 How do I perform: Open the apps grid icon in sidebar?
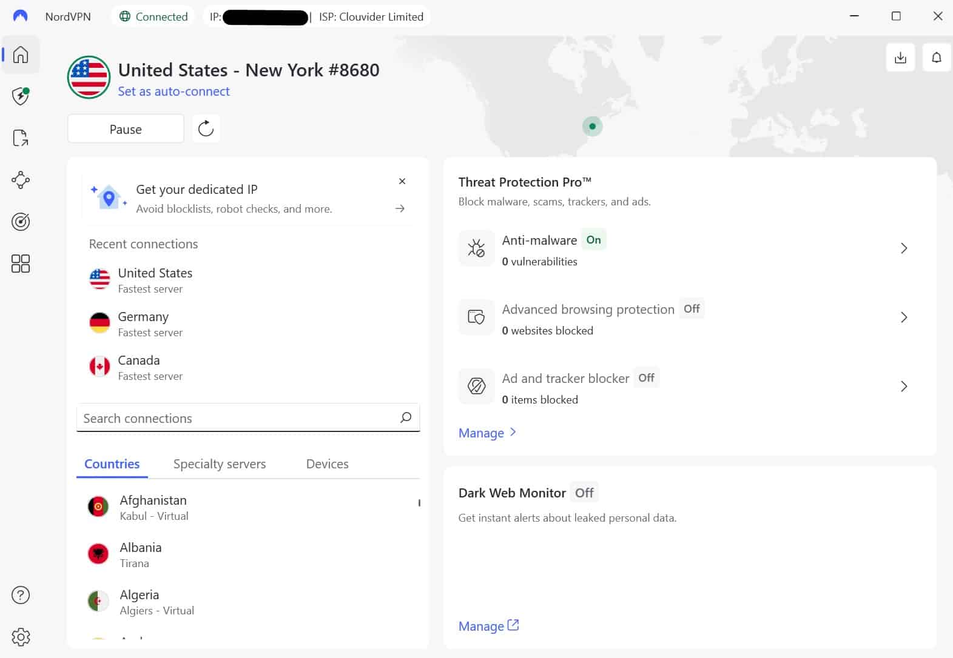[21, 264]
